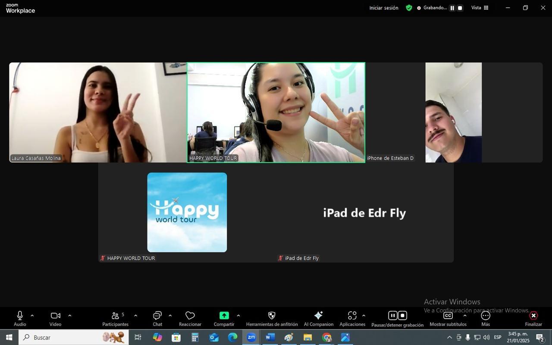The height and width of the screenshot is (345, 552).
Task: Select Laura Casañas Molina's video tile
Action: coord(98,113)
